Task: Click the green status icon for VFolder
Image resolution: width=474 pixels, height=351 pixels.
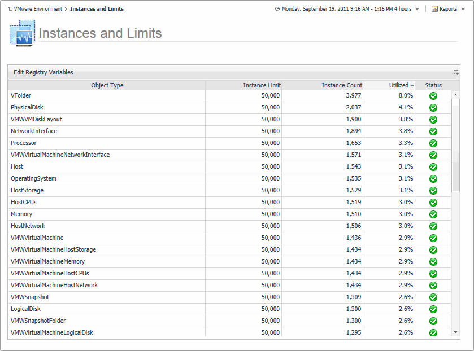Action: (433, 96)
